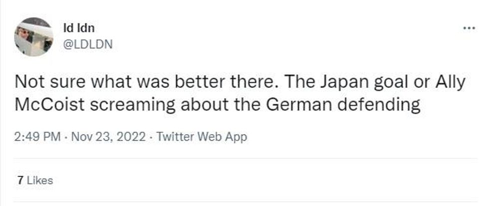Click the bold 7 like count
489x206 pixels.
(x=19, y=181)
